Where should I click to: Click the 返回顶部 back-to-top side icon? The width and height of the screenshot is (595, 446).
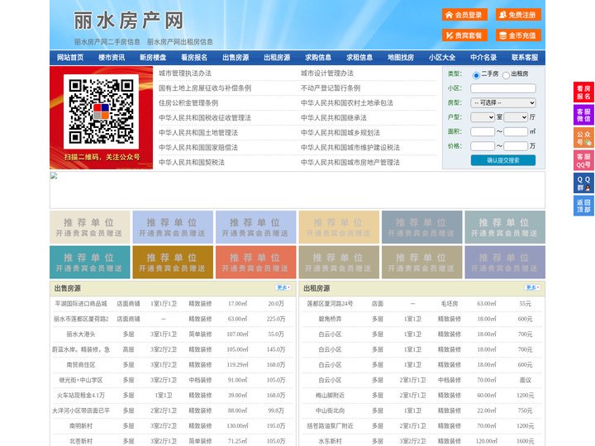coord(583,206)
